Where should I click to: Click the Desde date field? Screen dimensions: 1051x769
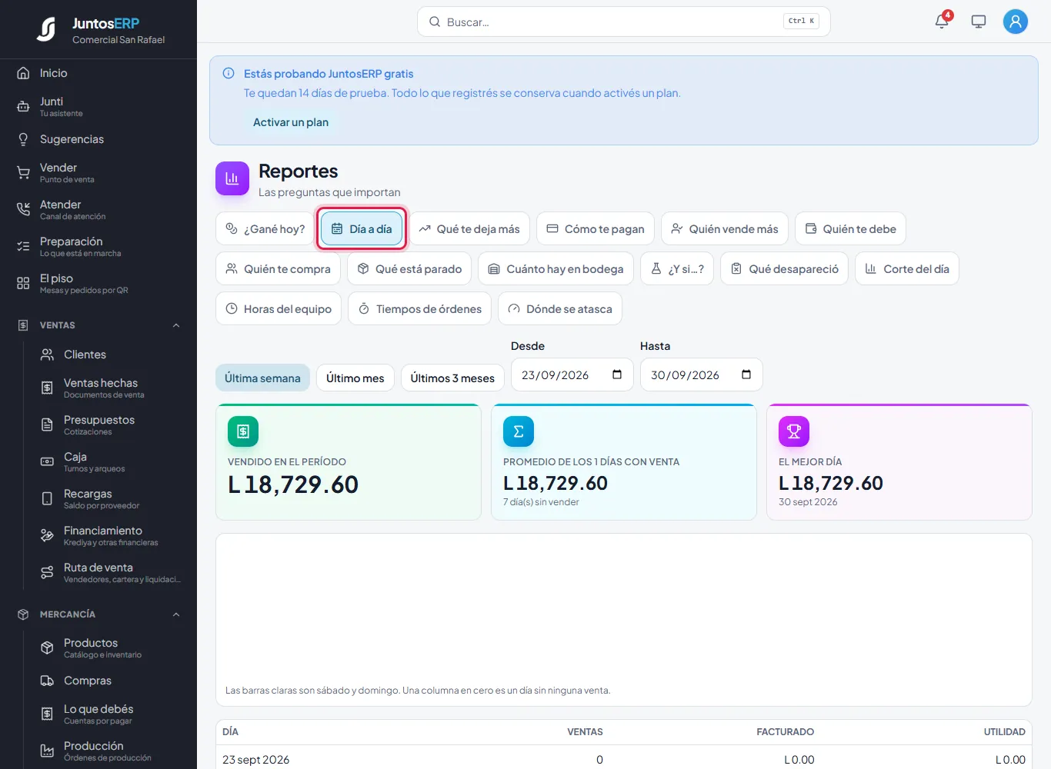tap(572, 375)
